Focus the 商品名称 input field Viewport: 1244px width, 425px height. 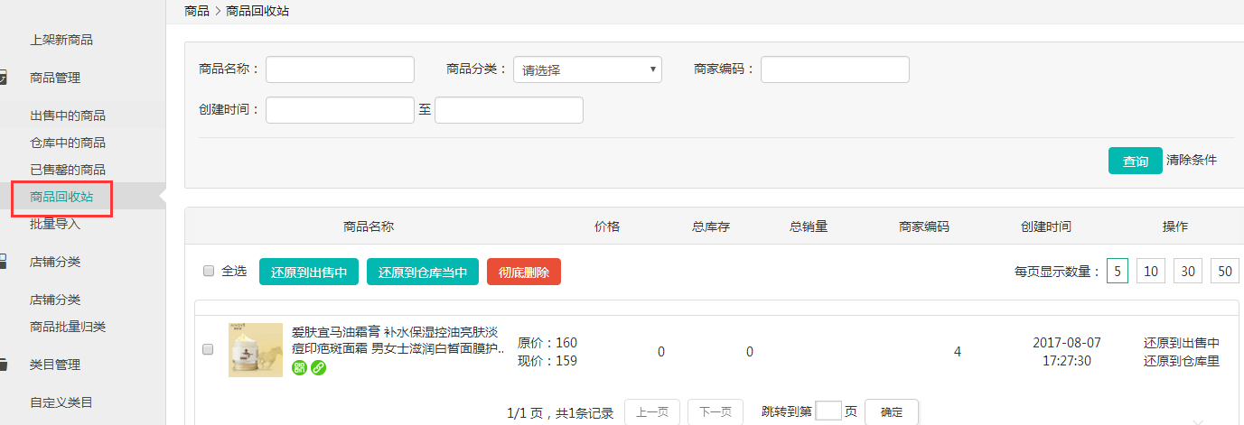[x=340, y=69]
